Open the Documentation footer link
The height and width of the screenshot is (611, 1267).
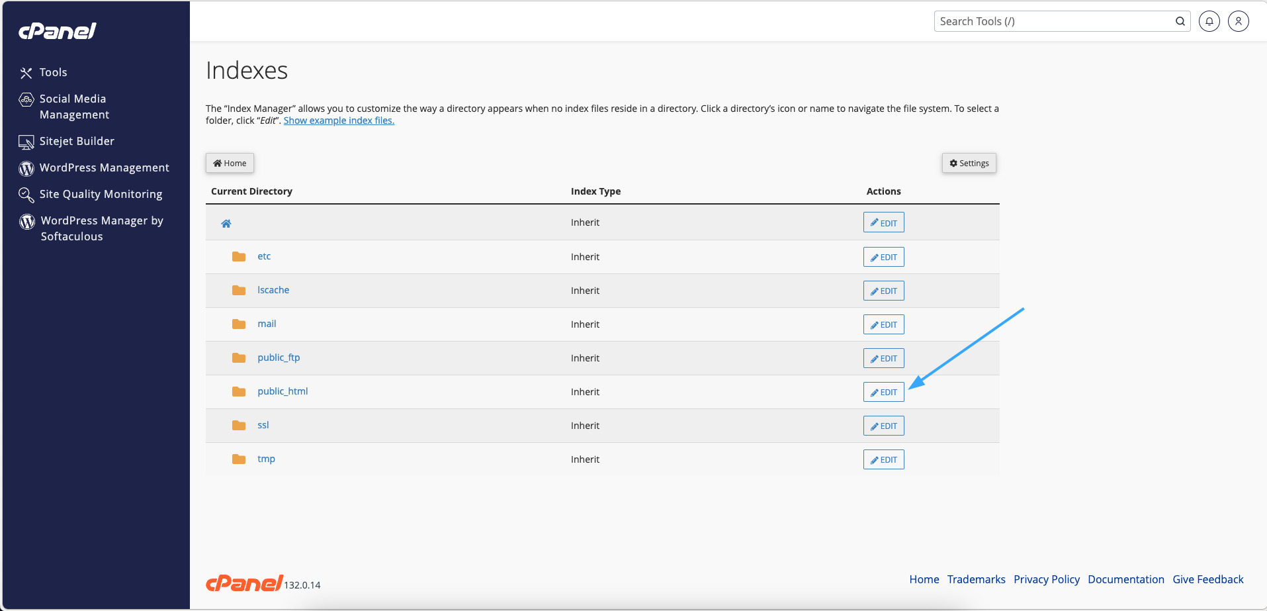(1125, 579)
